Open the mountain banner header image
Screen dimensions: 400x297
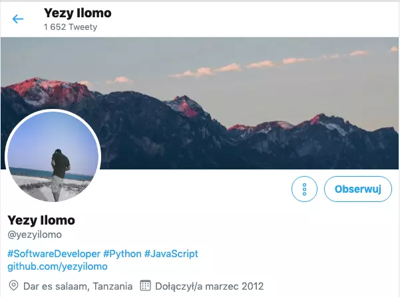tap(200, 103)
